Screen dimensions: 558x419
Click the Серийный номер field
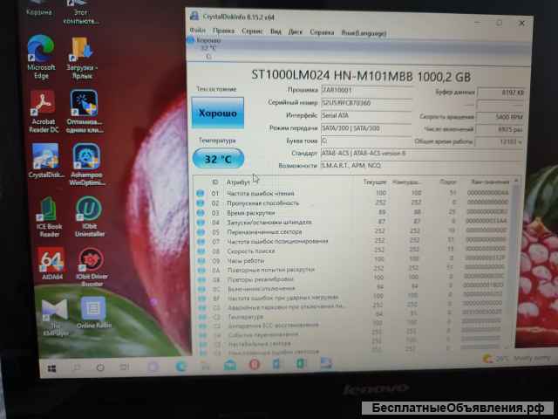(366, 103)
